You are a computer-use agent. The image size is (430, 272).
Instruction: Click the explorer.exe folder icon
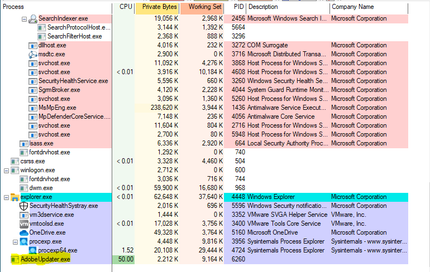click(15, 197)
